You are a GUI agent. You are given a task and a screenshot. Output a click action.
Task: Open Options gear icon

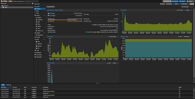tap(37, 26)
